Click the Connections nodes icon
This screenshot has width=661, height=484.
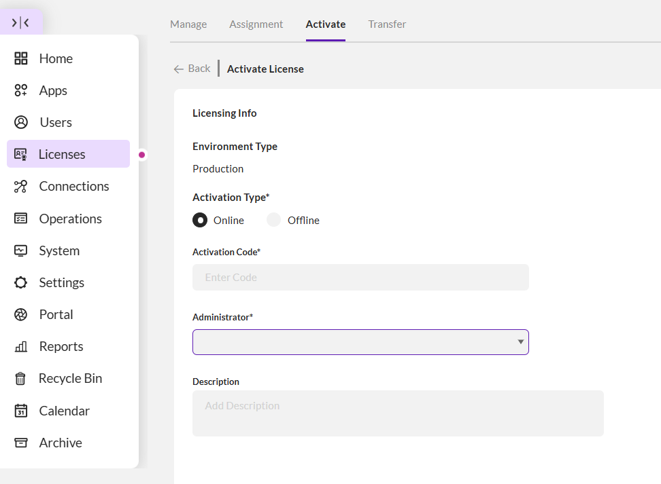(x=20, y=186)
